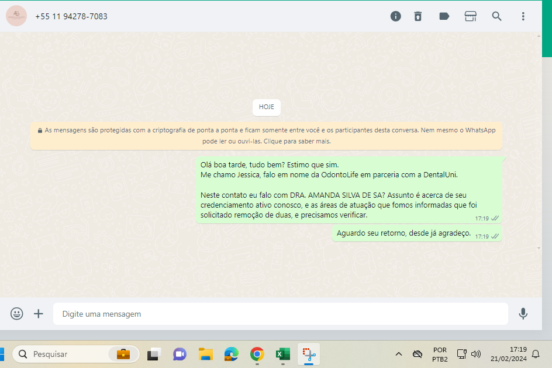Focus the 'Digite uma mensagem' input field
This screenshot has height=368, width=552.
click(280, 314)
